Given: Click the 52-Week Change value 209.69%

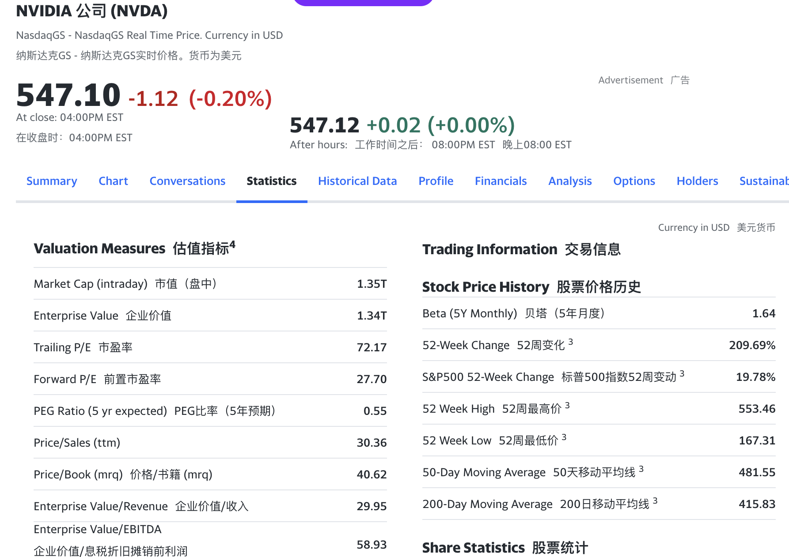Looking at the screenshot, I should [752, 345].
